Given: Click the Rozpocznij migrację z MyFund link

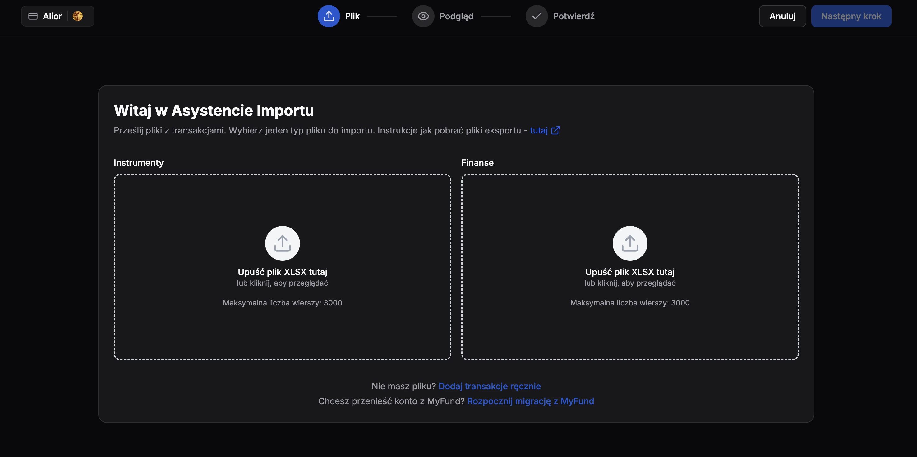Looking at the screenshot, I should click(530, 401).
